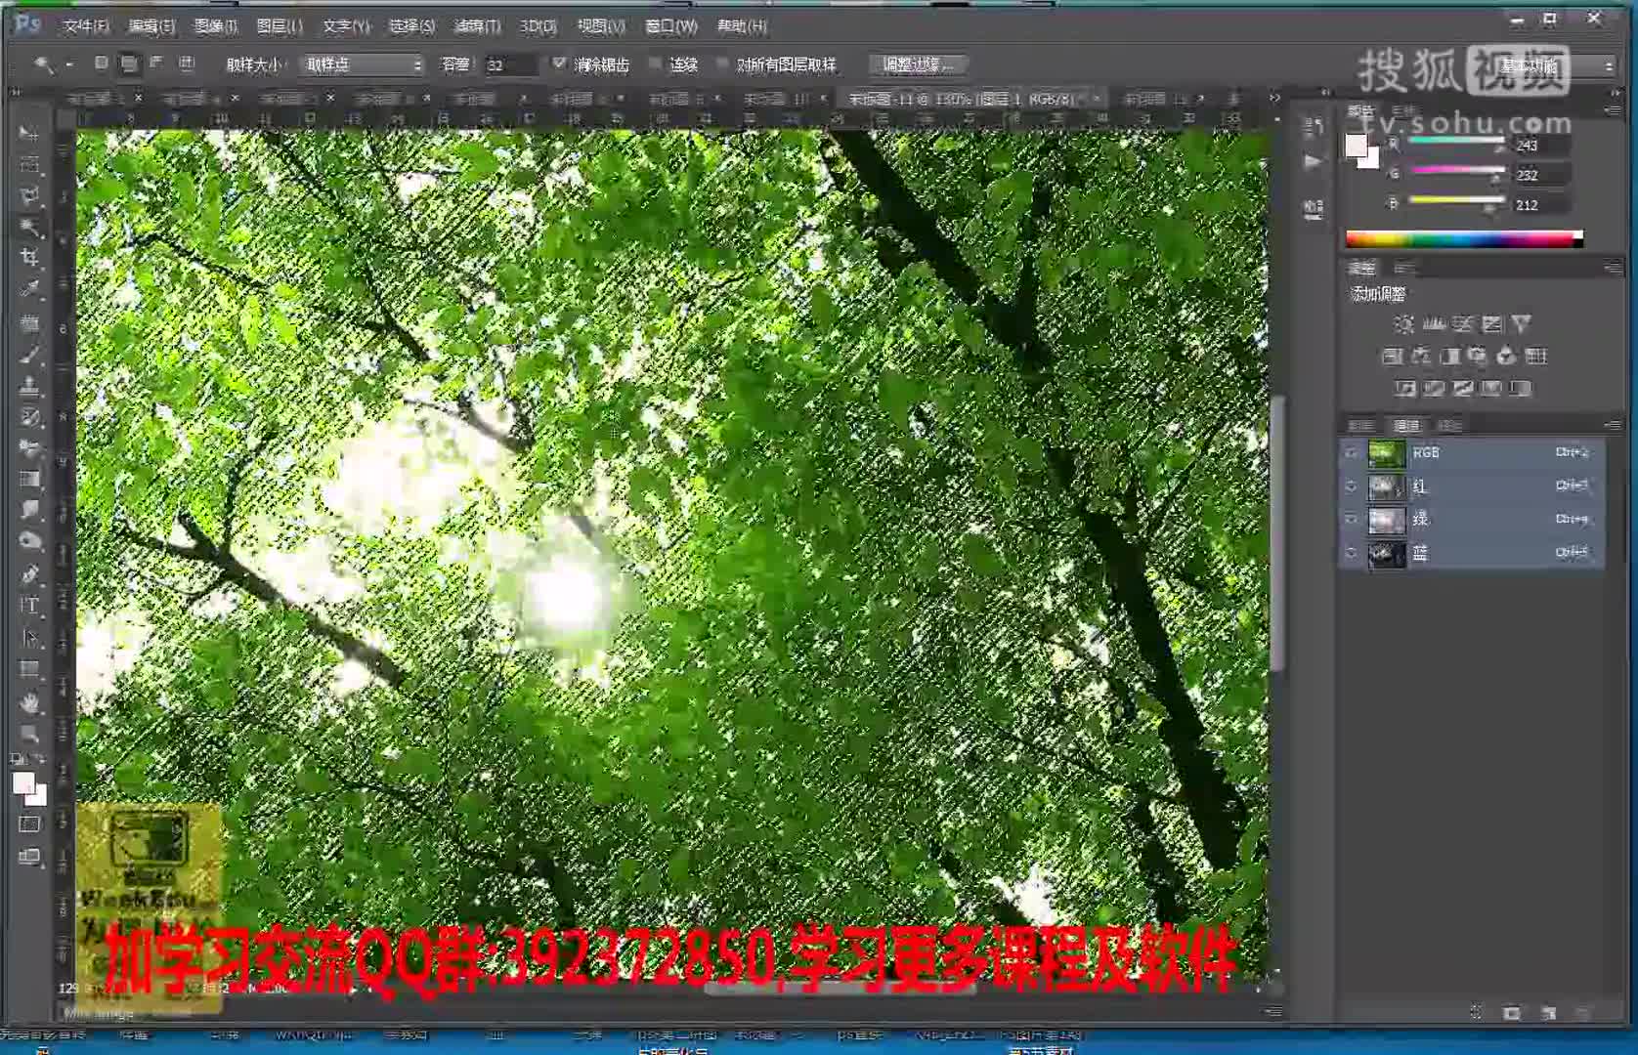Open the workspace switcher dropdown

tap(1554, 65)
